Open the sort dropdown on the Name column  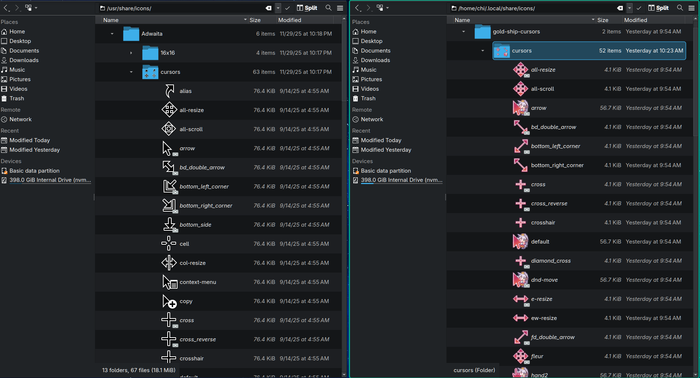point(245,20)
